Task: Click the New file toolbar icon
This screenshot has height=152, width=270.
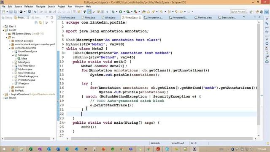Action: point(3,12)
